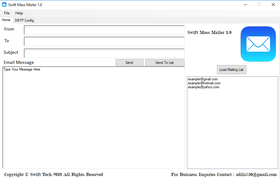Close the Swift Mass Mailer window
The width and height of the screenshot is (280, 179).
pos(273,5)
